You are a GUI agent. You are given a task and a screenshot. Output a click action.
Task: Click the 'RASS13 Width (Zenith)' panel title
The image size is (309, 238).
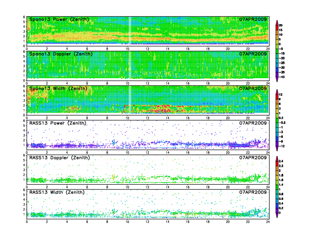pos(57,192)
